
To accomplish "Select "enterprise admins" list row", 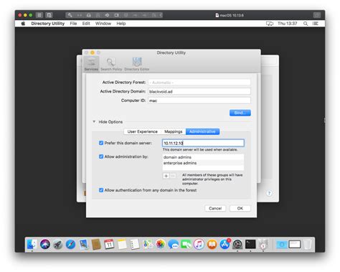I will (203, 163).
